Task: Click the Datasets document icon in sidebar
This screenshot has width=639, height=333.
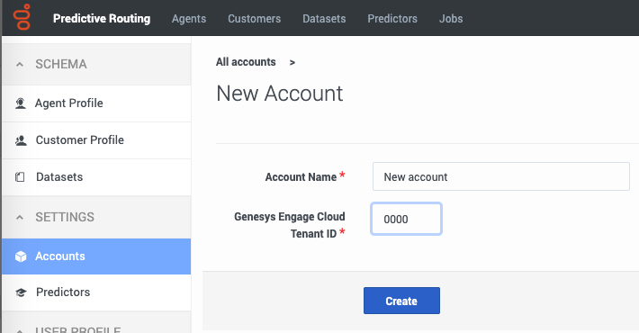Action: (20, 177)
